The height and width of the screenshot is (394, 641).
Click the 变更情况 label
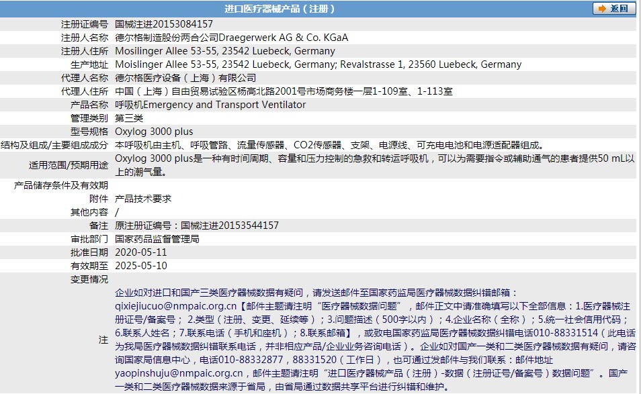point(89,279)
